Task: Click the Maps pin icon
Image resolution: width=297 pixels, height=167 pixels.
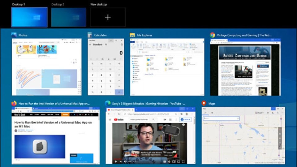Action: (204, 103)
